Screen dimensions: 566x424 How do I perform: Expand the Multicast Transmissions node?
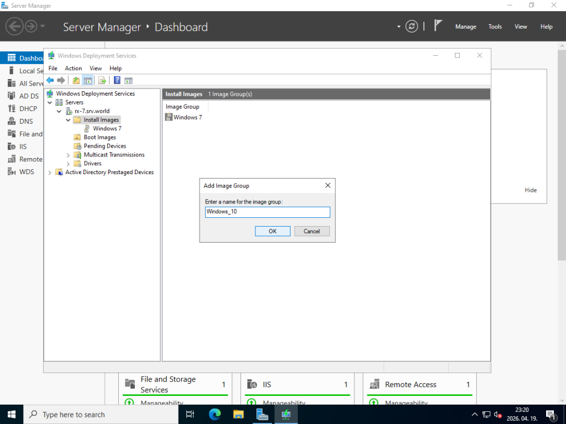(69, 155)
